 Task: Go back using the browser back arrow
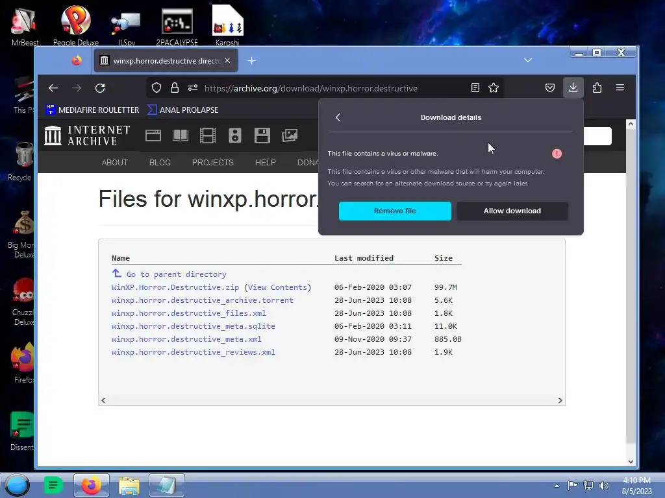click(53, 88)
